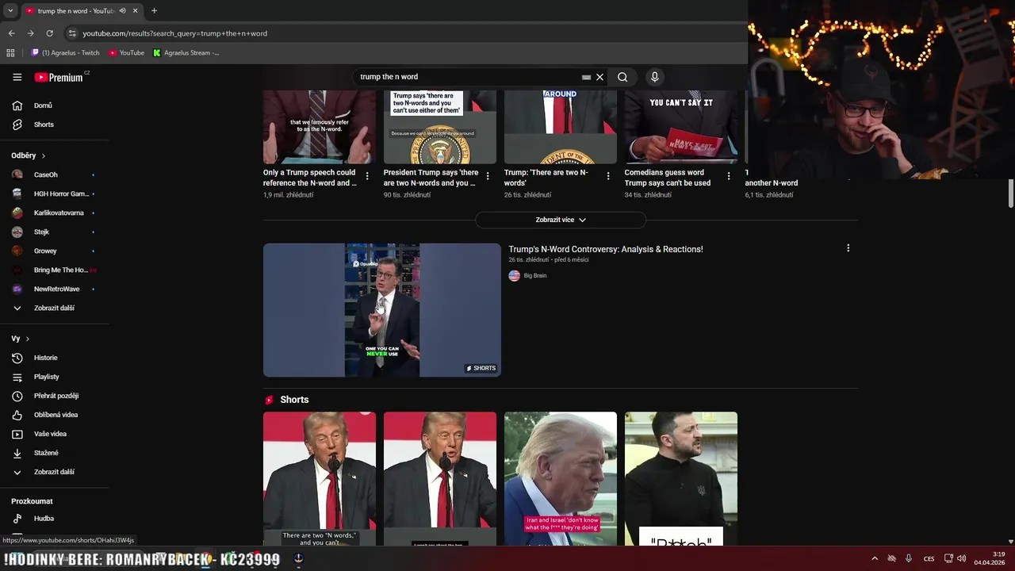Show hidden system tray icons
This screenshot has height=571, width=1015.
875,558
